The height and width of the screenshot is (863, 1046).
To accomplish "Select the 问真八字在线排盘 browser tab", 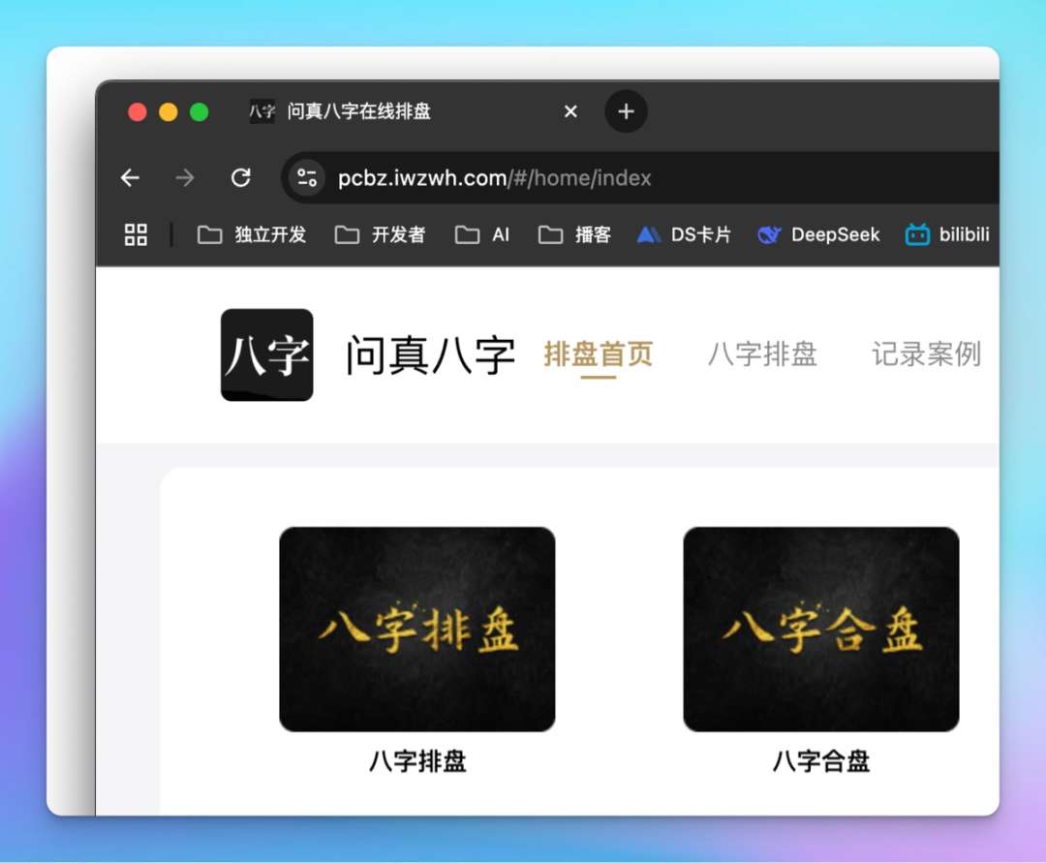I will point(414,111).
